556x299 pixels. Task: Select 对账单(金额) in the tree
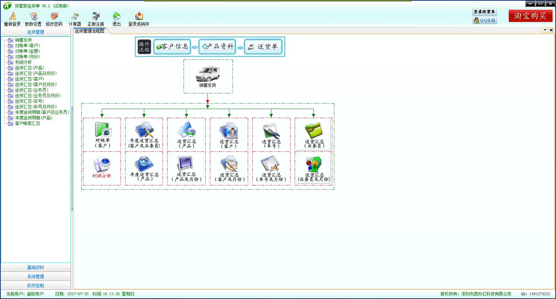[27, 51]
